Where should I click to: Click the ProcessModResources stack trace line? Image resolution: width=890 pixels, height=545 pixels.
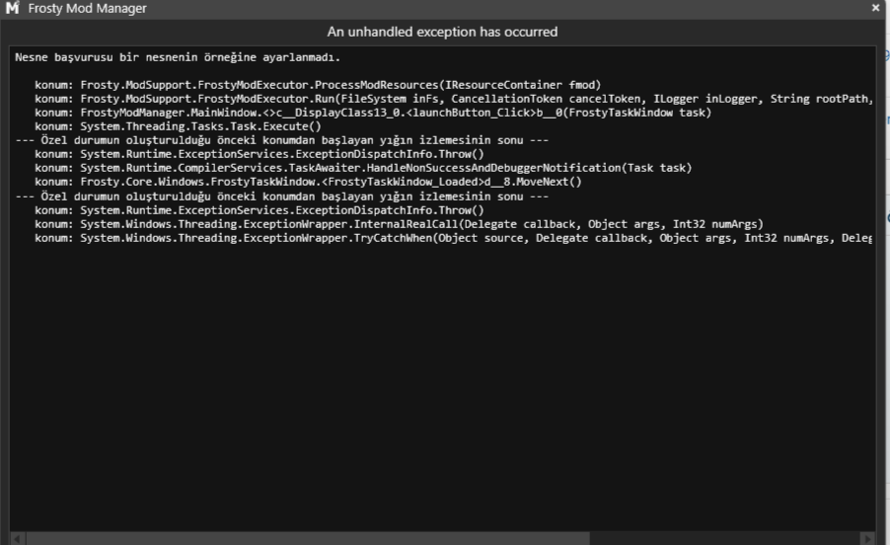pyautogui.click(x=316, y=85)
